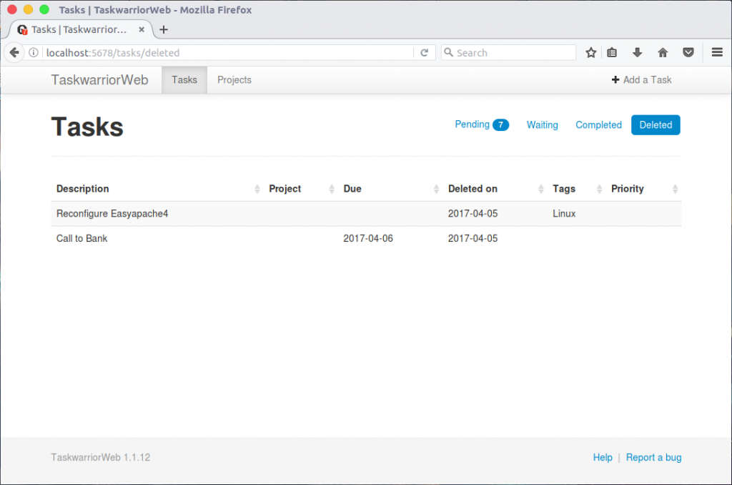This screenshot has width=732, height=485.
Task: Toggle sorting on the Due column
Action: [x=437, y=189]
